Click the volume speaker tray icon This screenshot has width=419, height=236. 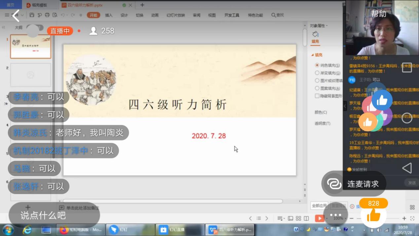pyautogui.click(x=379, y=230)
